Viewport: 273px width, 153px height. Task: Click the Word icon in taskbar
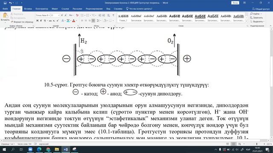coord(66,149)
